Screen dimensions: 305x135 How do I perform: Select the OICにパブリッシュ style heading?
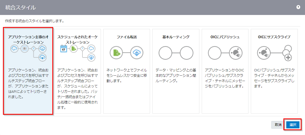[x=225, y=37]
